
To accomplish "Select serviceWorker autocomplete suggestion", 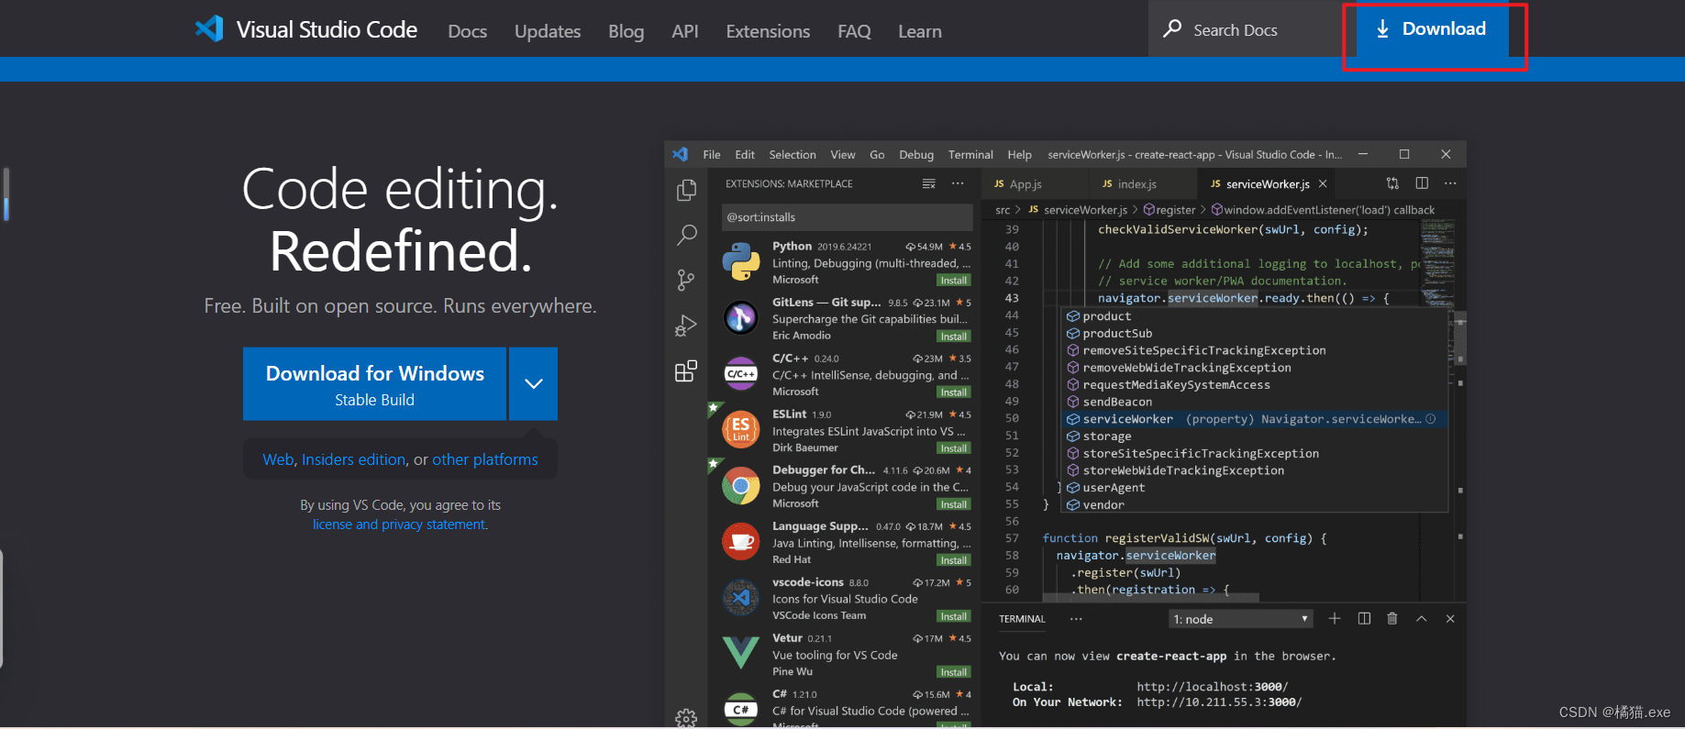I will point(1254,419).
